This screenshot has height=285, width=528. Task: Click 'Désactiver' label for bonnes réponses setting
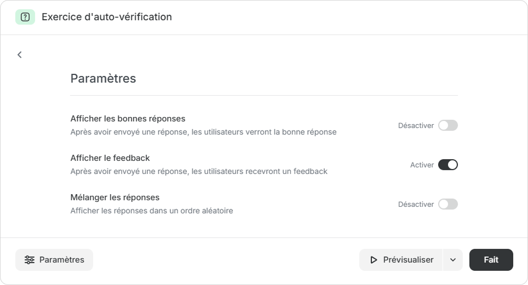[416, 125]
